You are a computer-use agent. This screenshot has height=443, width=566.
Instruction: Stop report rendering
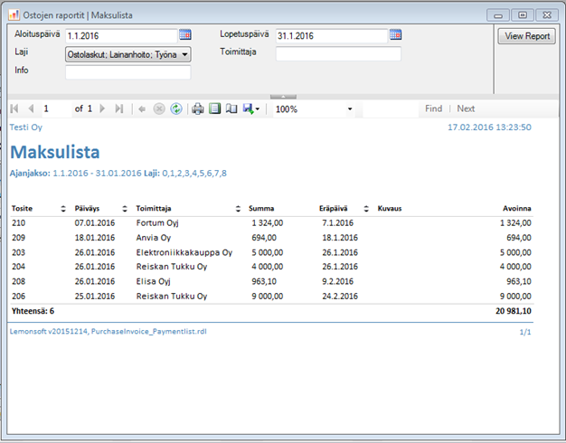pos(159,108)
